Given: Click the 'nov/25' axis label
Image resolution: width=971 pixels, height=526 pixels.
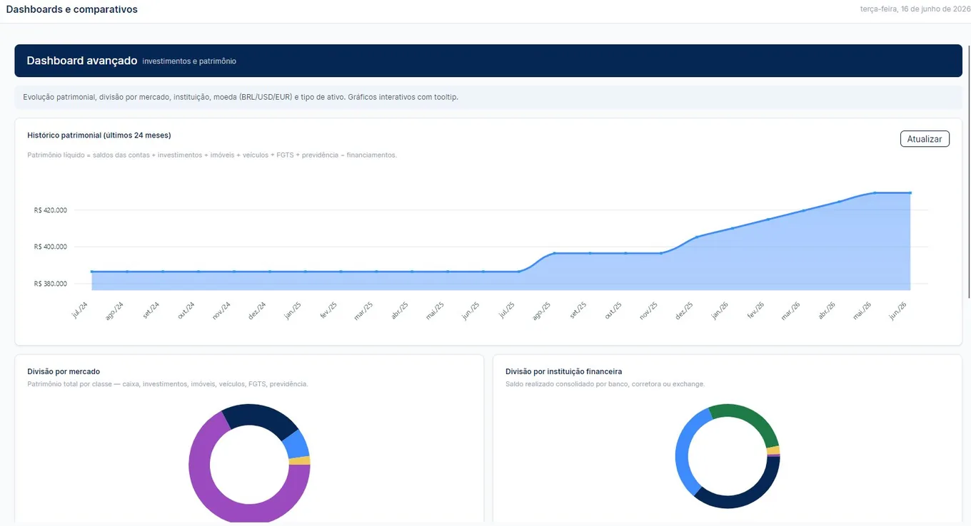Looking at the screenshot, I should coord(648,310).
